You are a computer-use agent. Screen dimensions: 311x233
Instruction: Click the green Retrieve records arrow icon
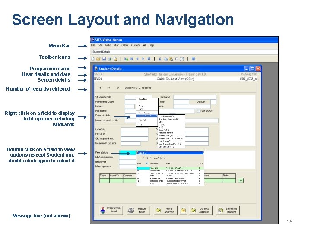pyautogui.click(x=126, y=59)
